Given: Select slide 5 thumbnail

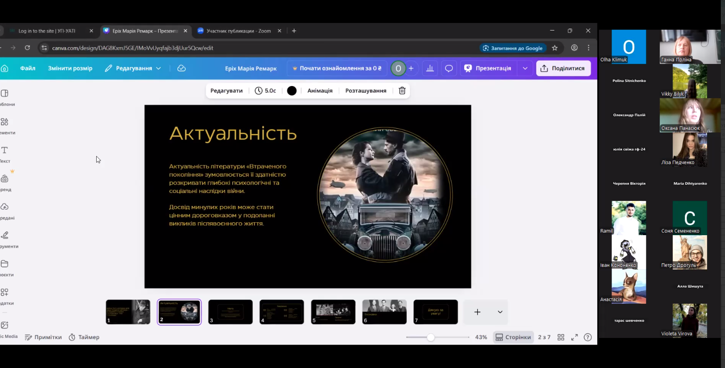Looking at the screenshot, I should coord(333,312).
